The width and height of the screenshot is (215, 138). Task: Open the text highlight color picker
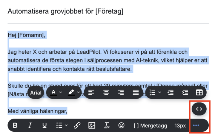click(x=73, y=93)
